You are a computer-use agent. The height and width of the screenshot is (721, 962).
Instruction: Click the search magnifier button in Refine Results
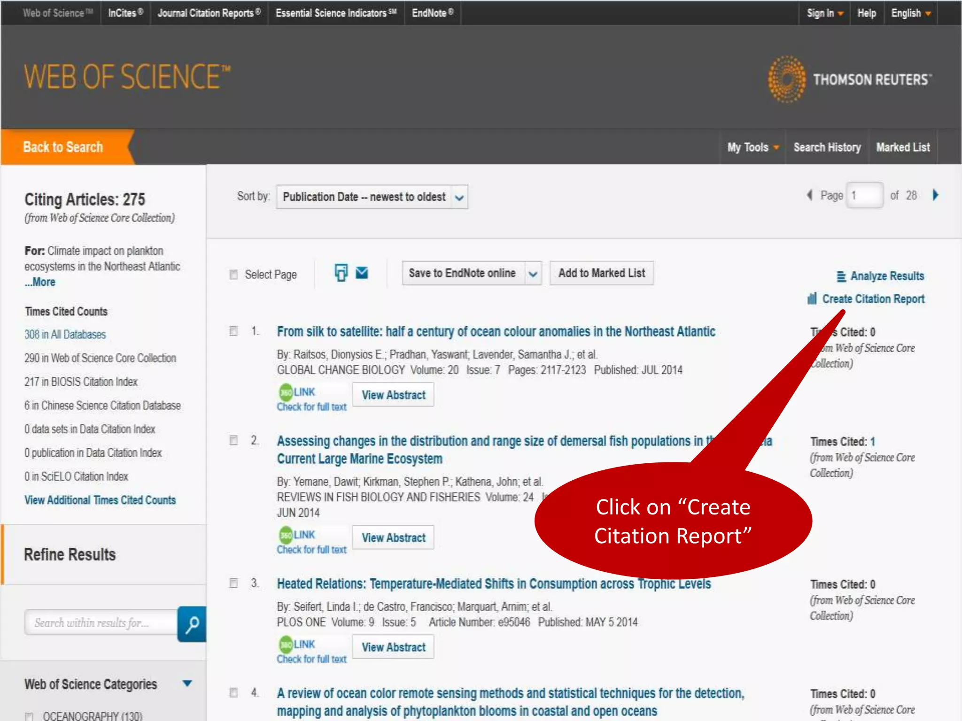(x=192, y=624)
